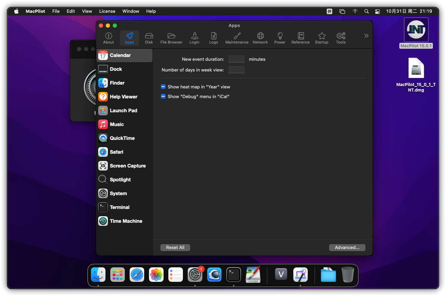Expand the toolbar overflow chevron
446x296 pixels.
[x=366, y=36]
